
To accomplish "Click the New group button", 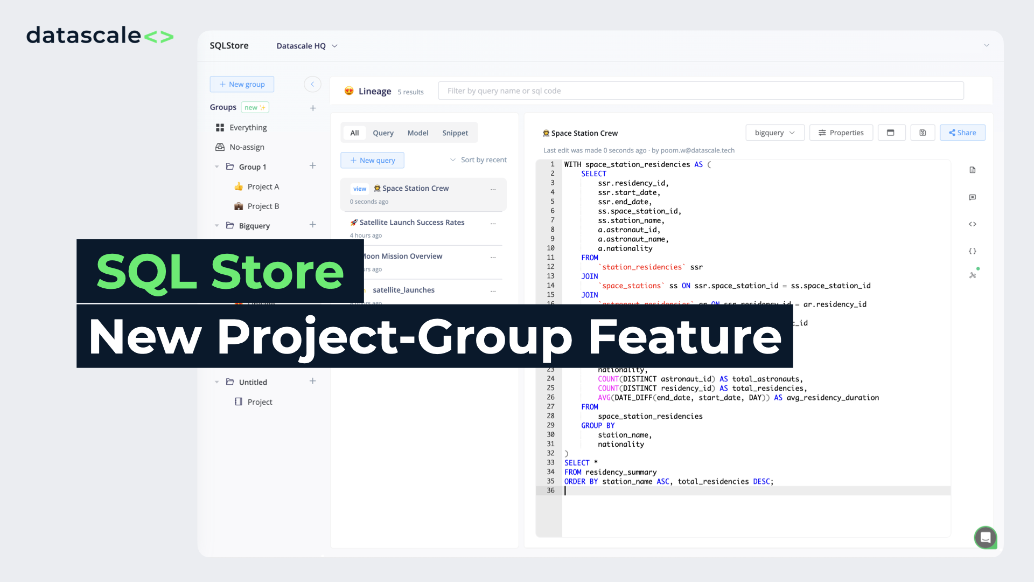I will [242, 84].
